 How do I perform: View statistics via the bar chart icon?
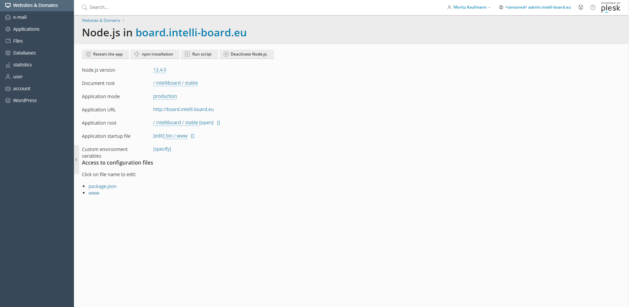8,65
